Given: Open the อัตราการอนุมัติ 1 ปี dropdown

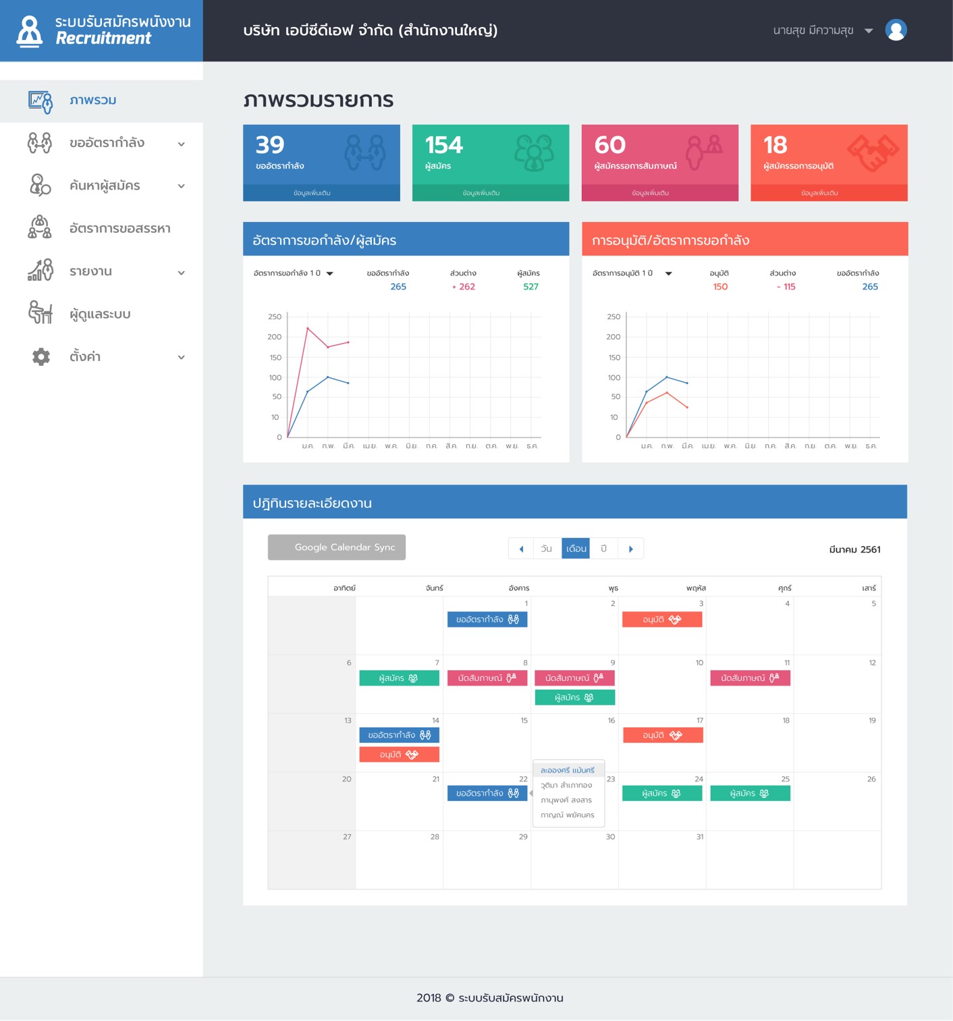Looking at the screenshot, I should coord(668,273).
